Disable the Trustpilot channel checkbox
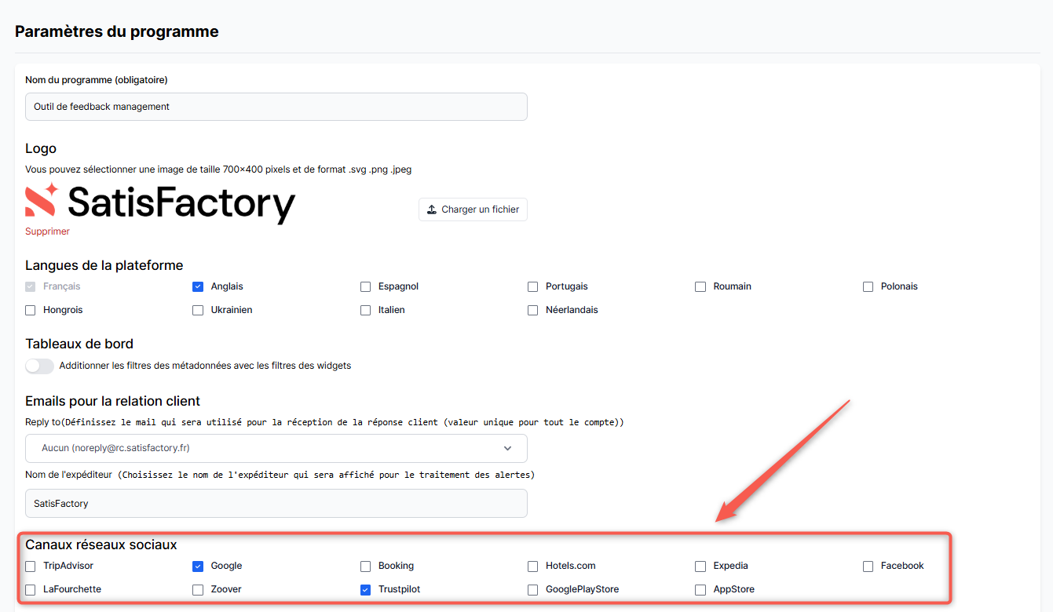The image size is (1053, 612). [366, 590]
